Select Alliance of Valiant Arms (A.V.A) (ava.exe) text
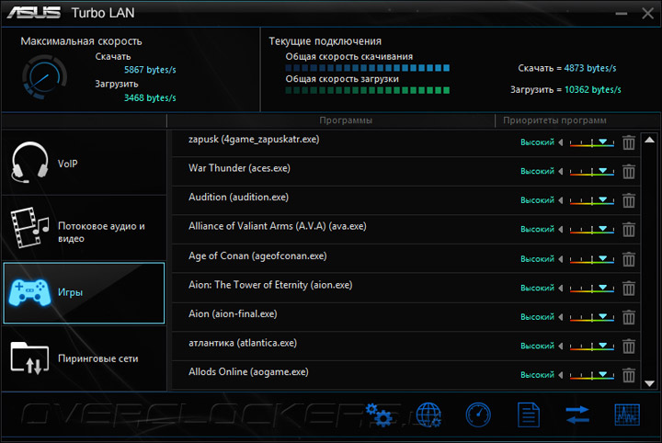Screen dimensions: 662x443 tap(278, 226)
